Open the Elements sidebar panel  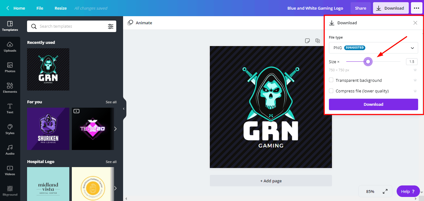pyautogui.click(x=10, y=88)
